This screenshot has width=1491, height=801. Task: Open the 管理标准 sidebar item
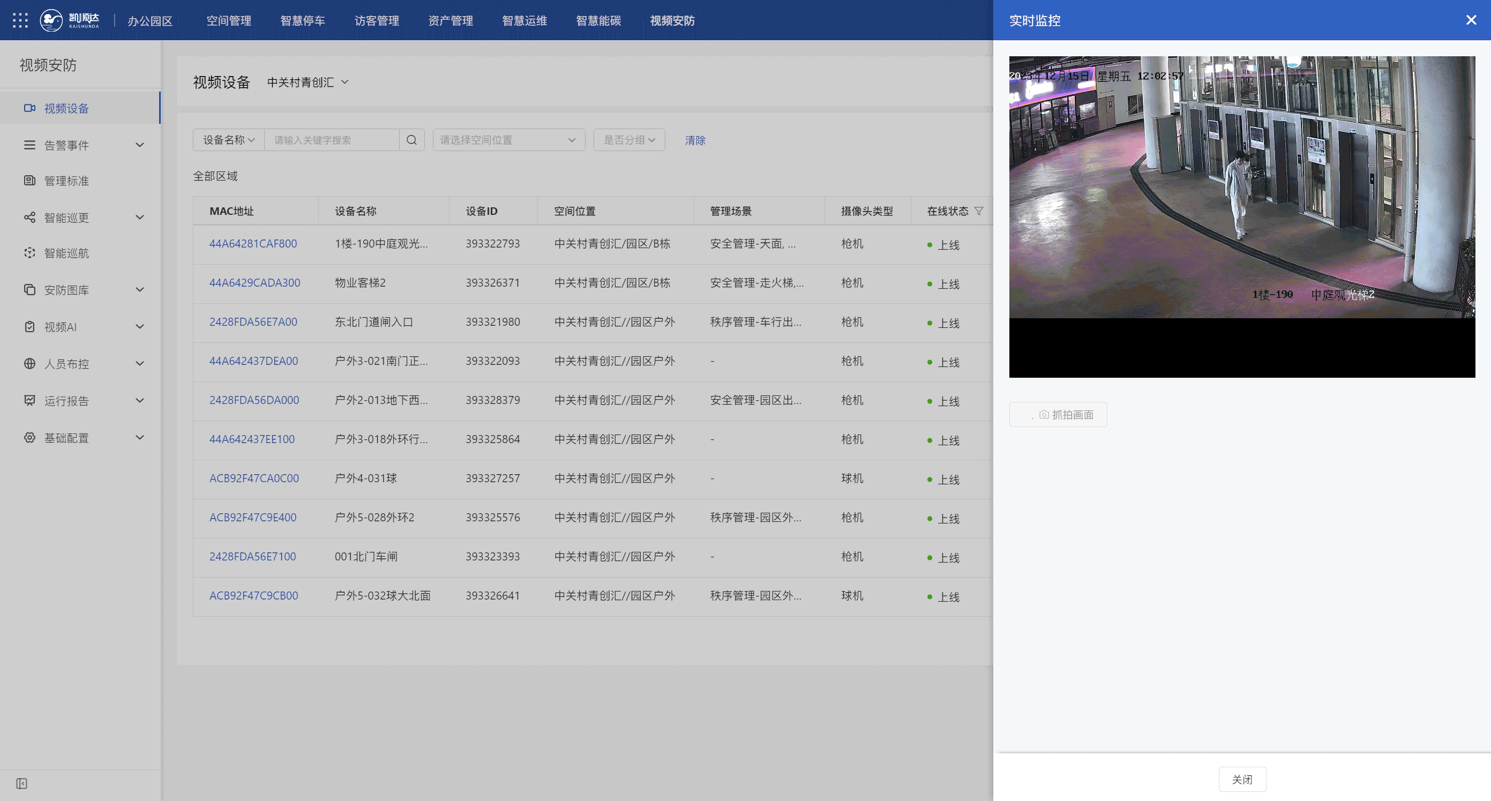click(x=66, y=181)
